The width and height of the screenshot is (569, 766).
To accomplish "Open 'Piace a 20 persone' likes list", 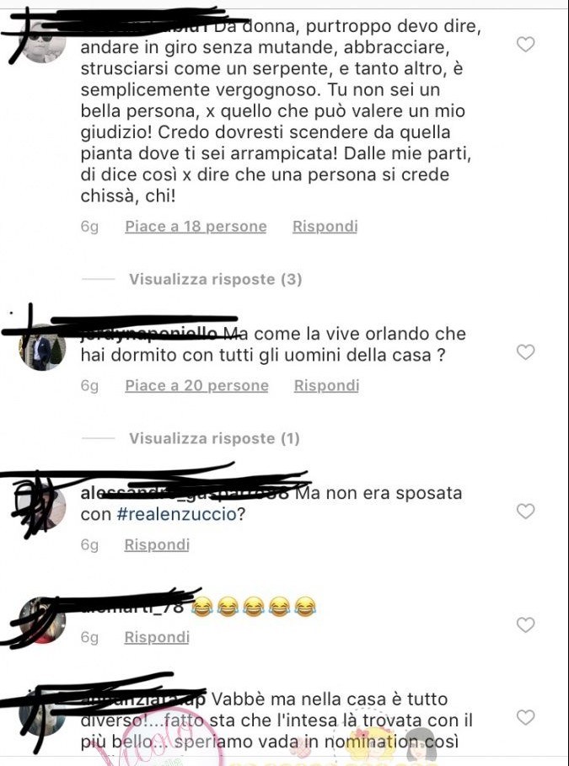I will [x=196, y=385].
